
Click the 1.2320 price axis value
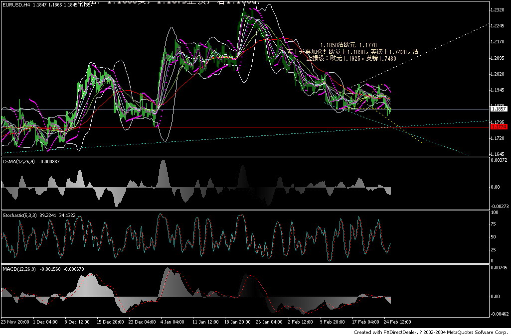tap(499, 10)
